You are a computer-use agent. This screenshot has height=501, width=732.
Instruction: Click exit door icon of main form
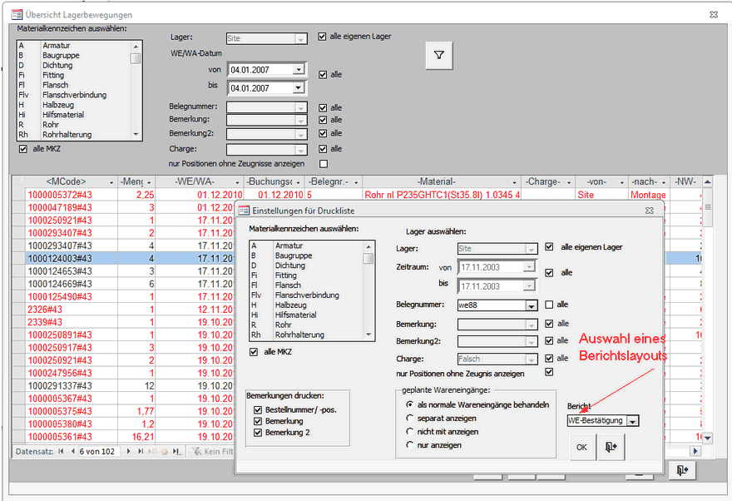click(682, 471)
